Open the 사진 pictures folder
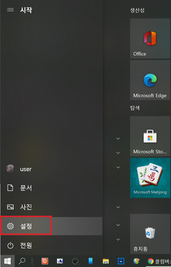The width and height of the screenshot is (171, 267). (51, 207)
